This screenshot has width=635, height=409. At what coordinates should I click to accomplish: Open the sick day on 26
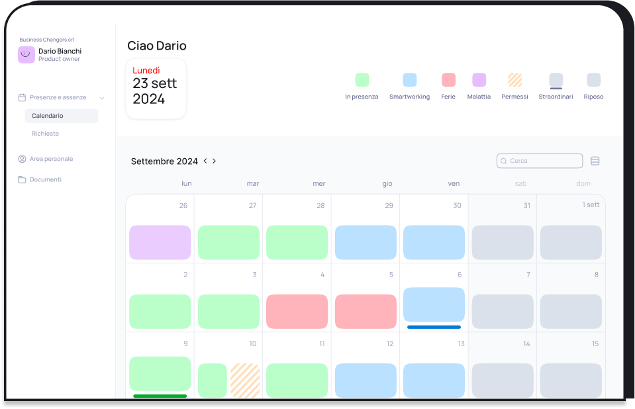[160, 242]
